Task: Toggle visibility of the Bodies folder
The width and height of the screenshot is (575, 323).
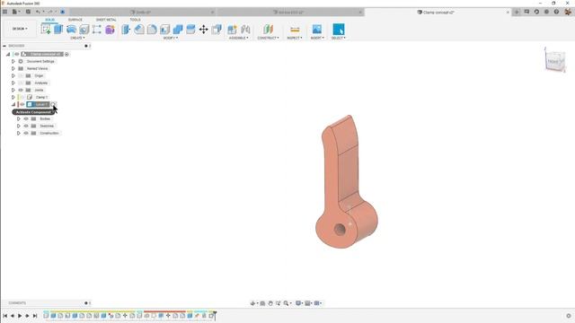Action: 26,119
